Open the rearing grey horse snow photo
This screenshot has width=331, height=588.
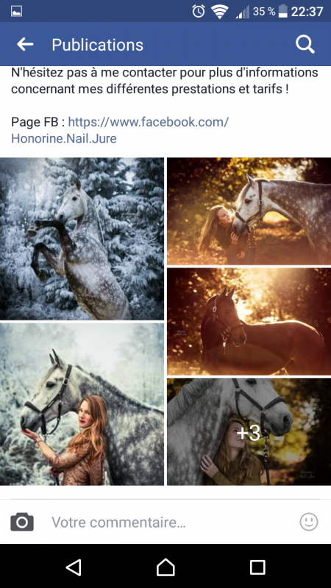pos(82,238)
